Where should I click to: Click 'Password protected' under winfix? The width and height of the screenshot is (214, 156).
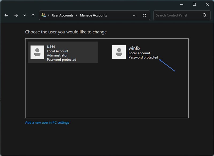(x=143, y=57)
